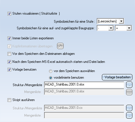
Task: Open the '-' expanded-assembly symbol dropdown
Action: pyautogui.click(x=111, y=28)
